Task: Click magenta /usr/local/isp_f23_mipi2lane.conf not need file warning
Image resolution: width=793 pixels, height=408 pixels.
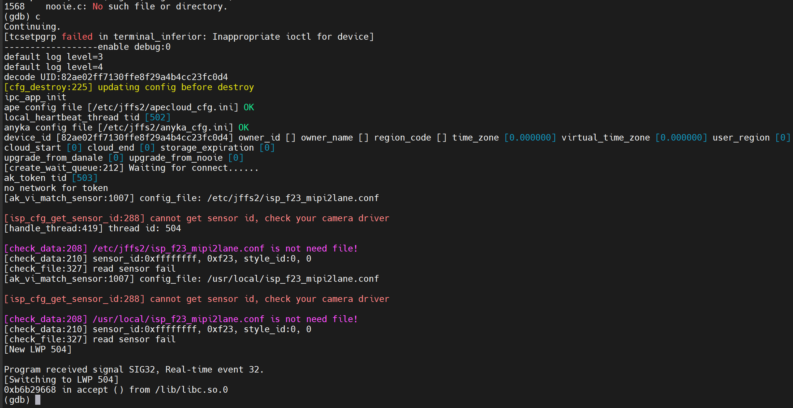Action: (x=181, y=319)
